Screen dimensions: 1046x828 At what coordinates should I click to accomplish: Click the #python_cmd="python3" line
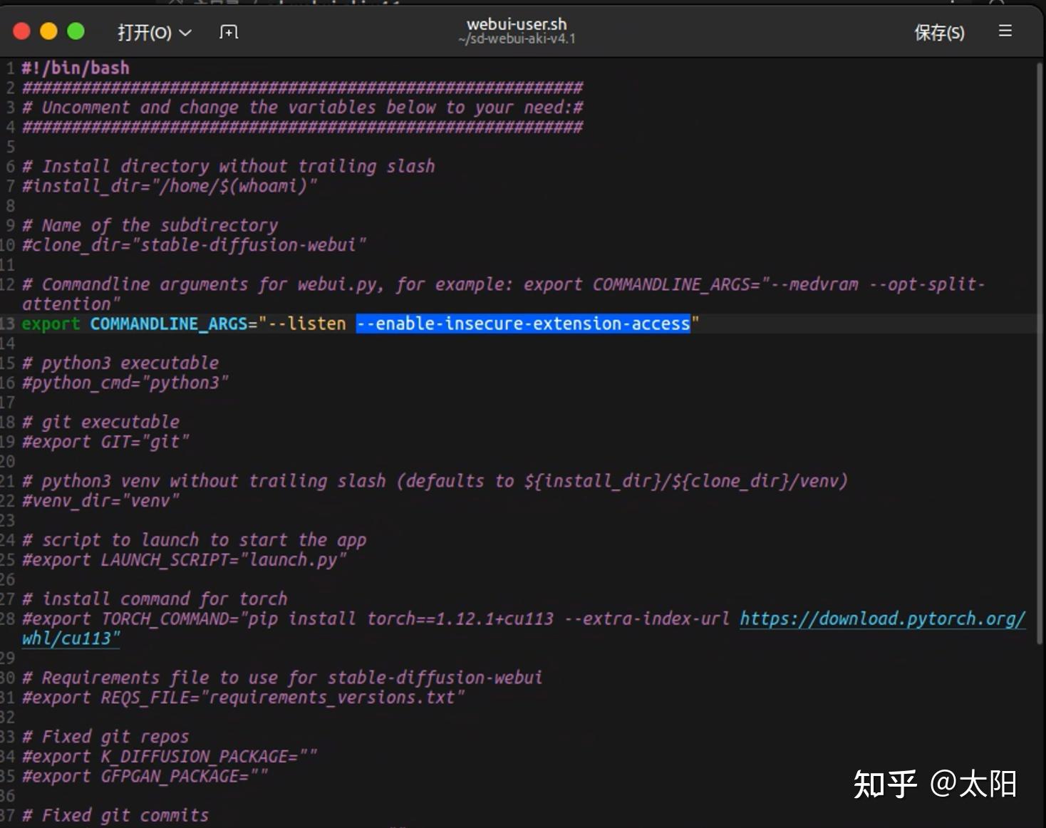(x=124, y=383)
